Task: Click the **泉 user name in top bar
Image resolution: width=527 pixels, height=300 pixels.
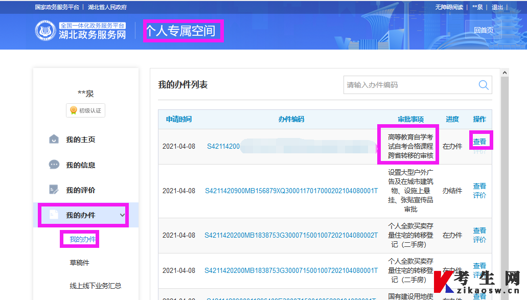Action: pos(477,7)
